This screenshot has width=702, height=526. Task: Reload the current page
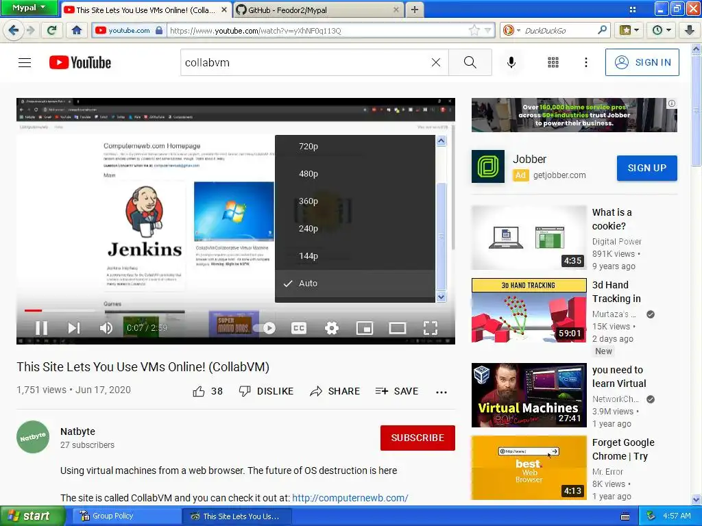tap(52, 30)
